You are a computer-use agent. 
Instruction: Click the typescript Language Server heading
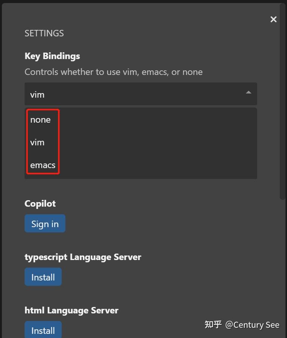(x=82, y=257)
